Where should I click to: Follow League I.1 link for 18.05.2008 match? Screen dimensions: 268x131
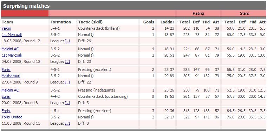click(x=68, y=41)
